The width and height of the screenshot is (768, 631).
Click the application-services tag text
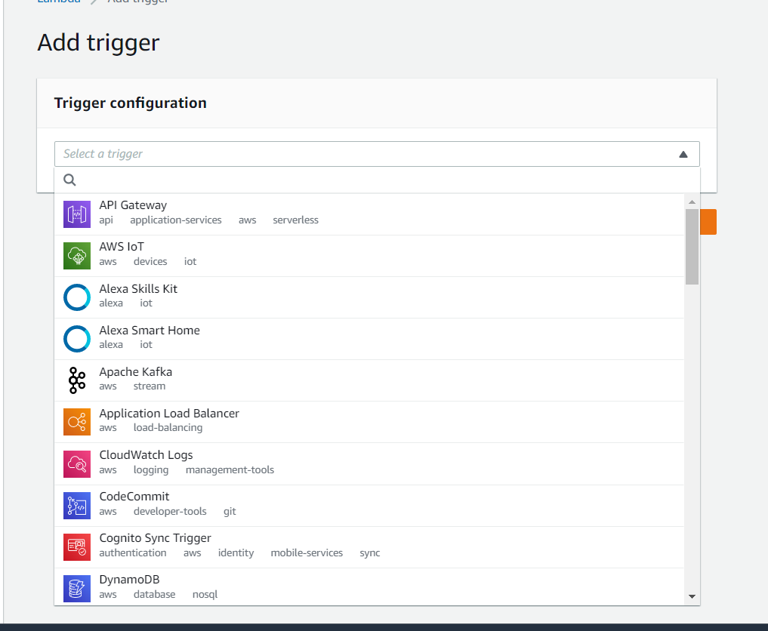[176, 220]
